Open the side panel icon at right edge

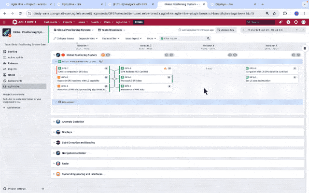click(305, 48)
